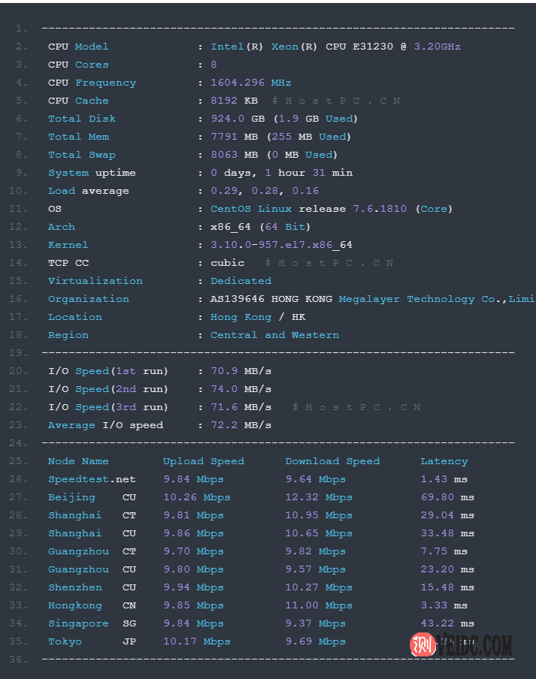
Task: Click the Xeon CPU E31230 model value
Action: 335,47
